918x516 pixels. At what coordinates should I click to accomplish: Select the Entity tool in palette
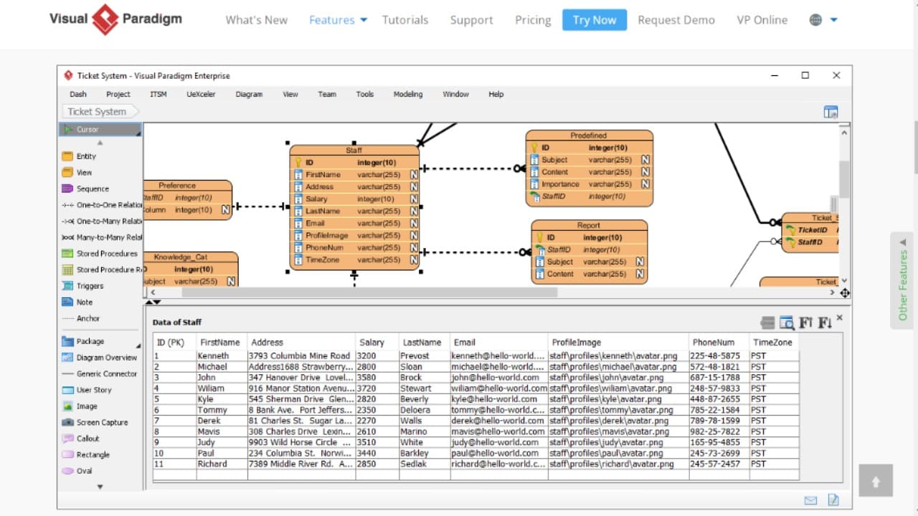(x=79, y=156)
